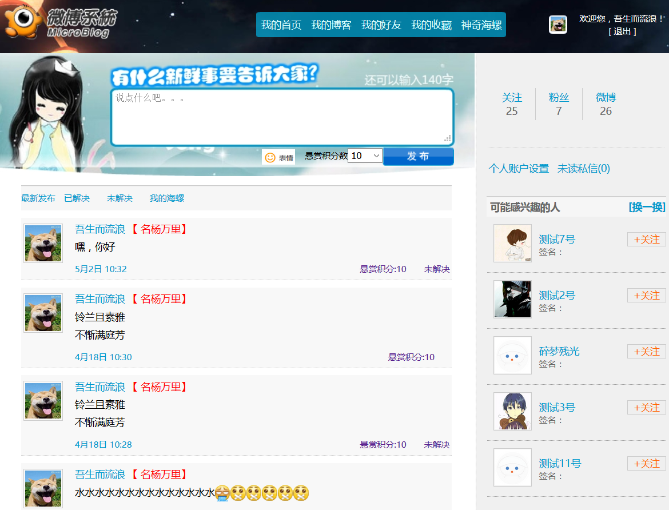Viewport: 669px width, 510px height.
Task: Open 测试2号 profile avatar
Action: [512, 299]
